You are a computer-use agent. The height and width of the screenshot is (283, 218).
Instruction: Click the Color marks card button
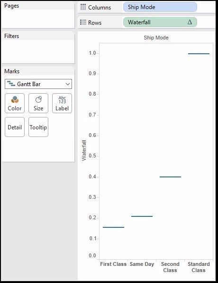pos(15,103)
